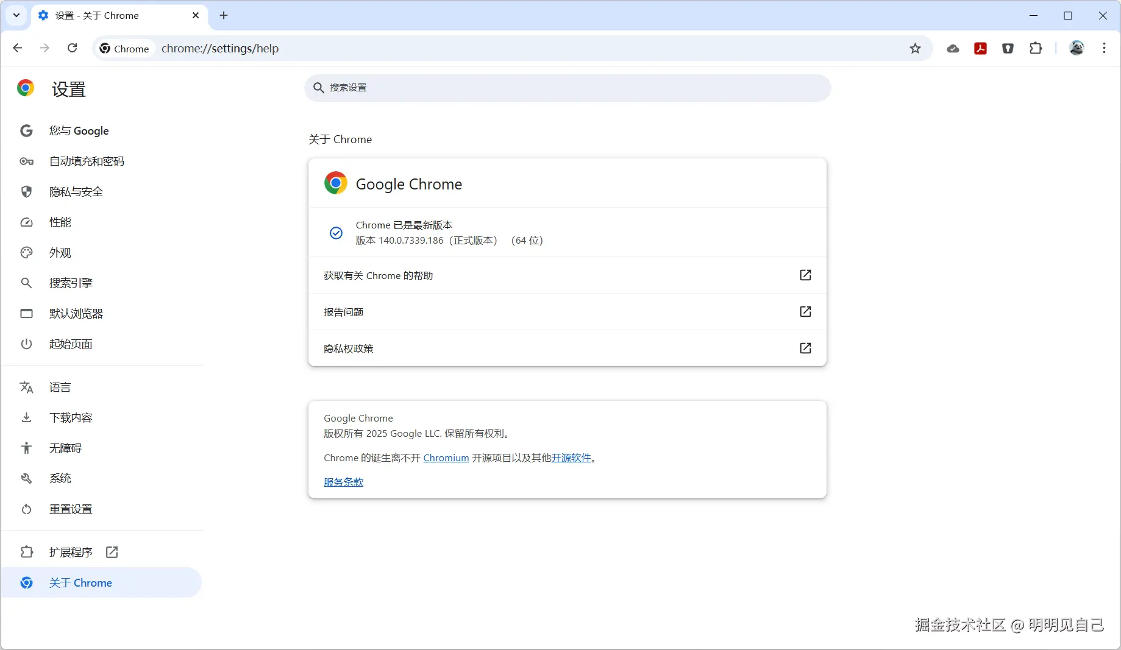Click the accessibility figure sidebar icon
This screenshot has height=650, width=1121.
(26, 448)
